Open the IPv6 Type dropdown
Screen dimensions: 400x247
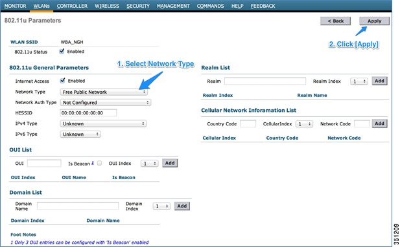tap(80, 134)
